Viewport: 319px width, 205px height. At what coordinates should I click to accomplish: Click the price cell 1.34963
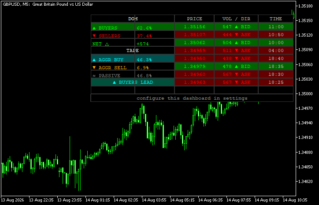(x=194, y=82)
